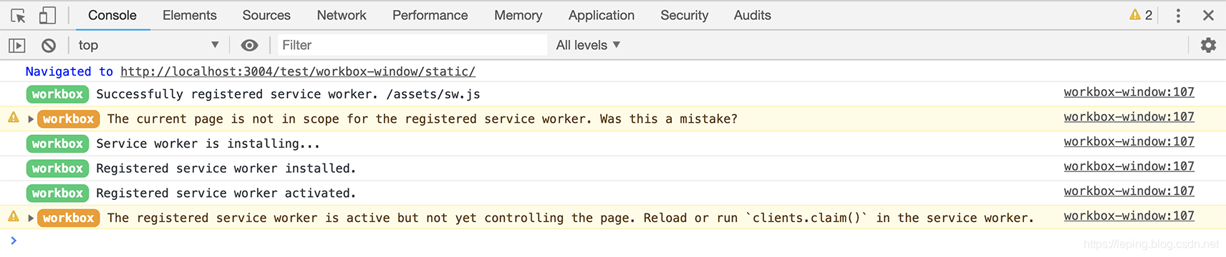Image resolution: width=1226 pixels, height=257 pixels.
Task: Select text 'Registered service worker activated.'
Action: tap(226, 193)
